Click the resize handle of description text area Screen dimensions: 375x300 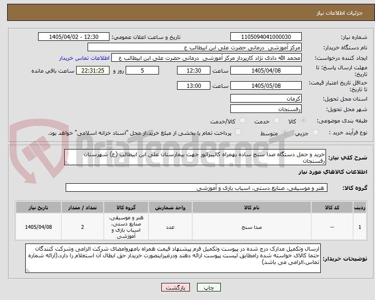[67, 163]
